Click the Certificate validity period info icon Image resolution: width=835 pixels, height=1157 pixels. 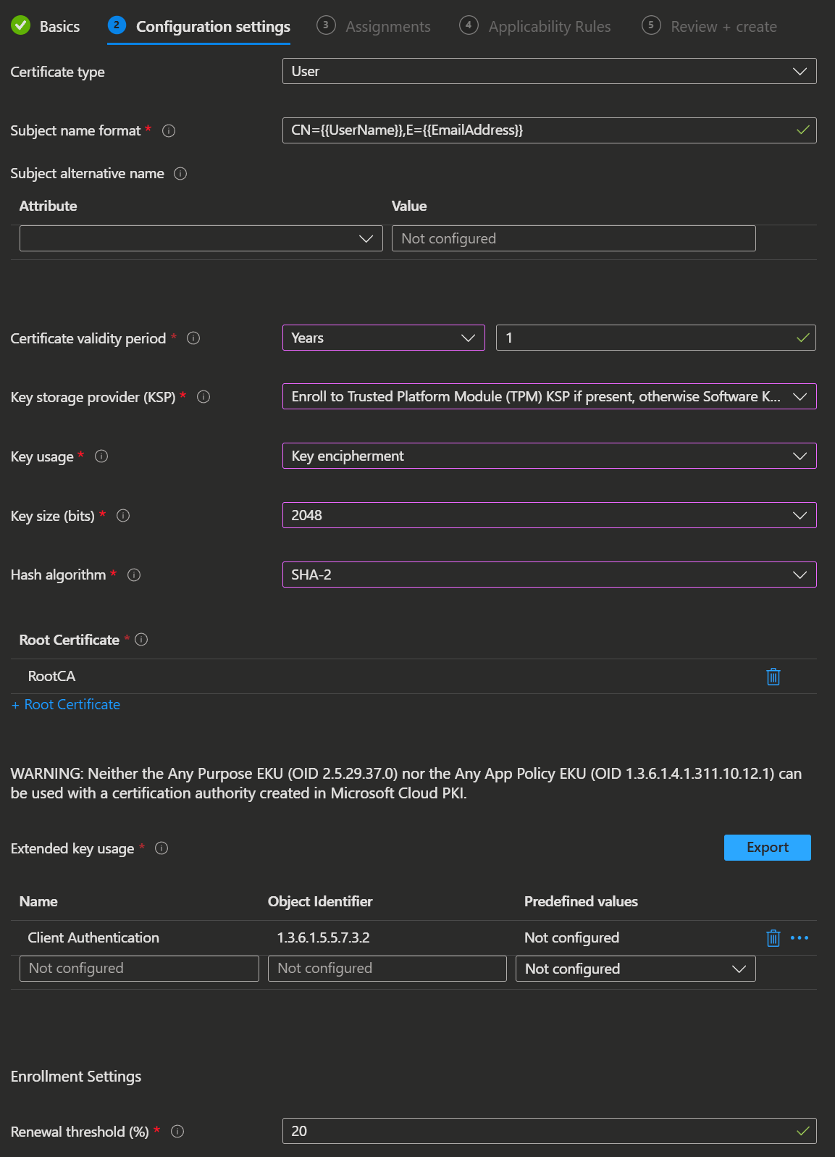click(x=193, y=338)
